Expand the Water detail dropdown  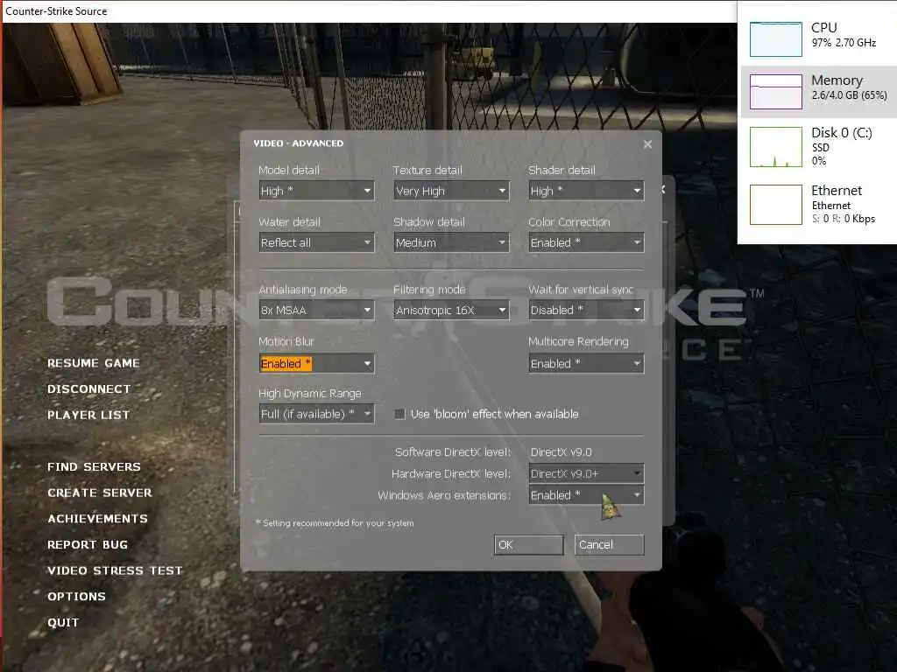tap(316, 243)
